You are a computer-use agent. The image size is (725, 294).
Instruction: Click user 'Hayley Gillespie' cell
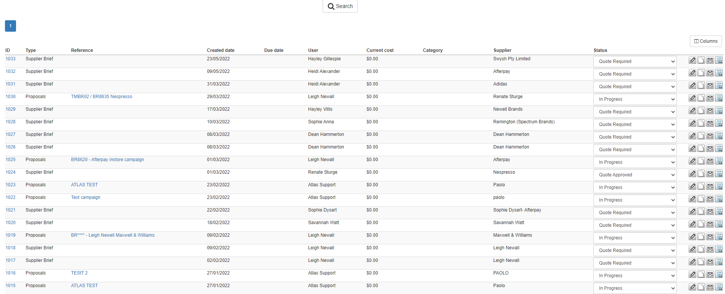point(324,59)
